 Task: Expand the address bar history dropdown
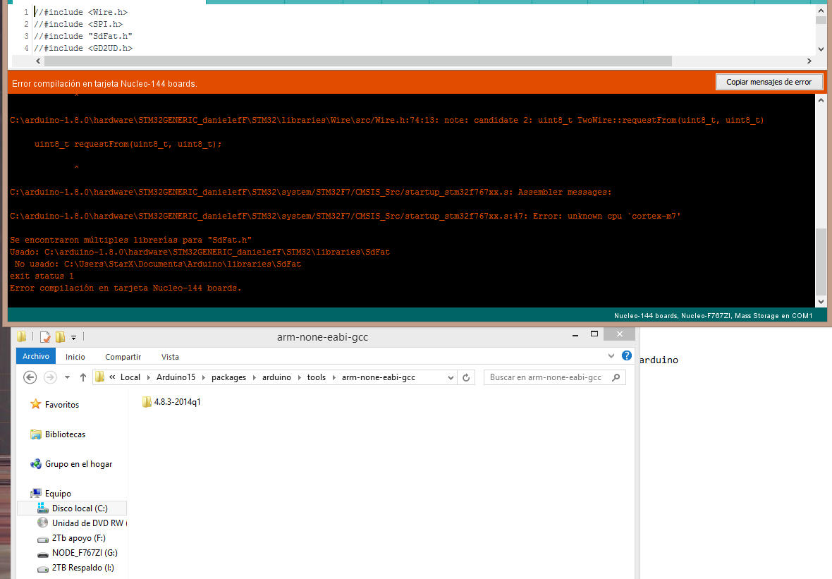tap(451, 377)
